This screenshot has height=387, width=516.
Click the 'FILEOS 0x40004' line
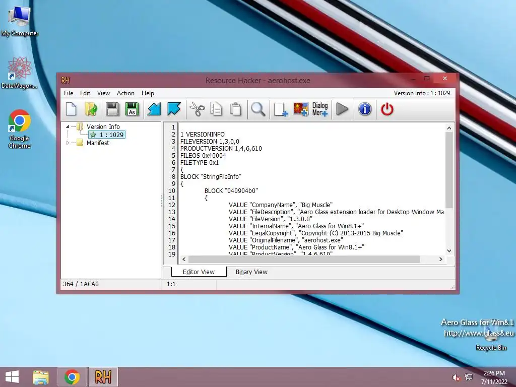point(203,156)
